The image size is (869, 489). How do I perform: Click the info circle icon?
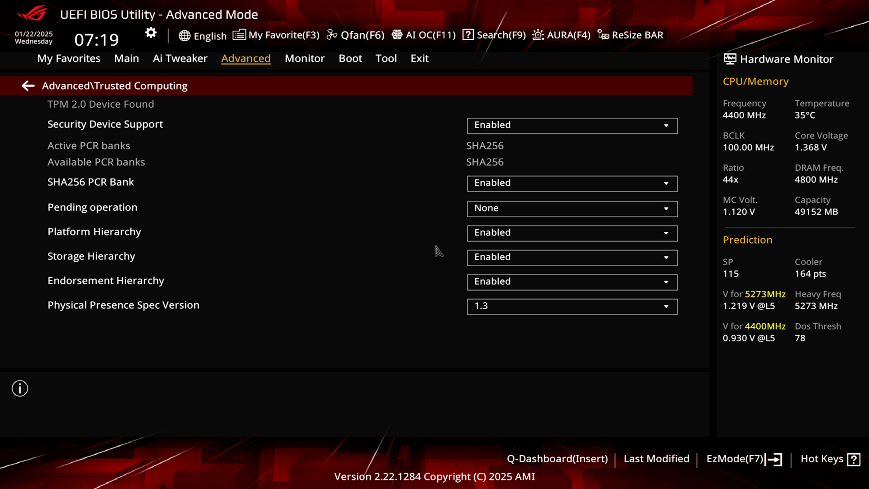tap(20, 388)
